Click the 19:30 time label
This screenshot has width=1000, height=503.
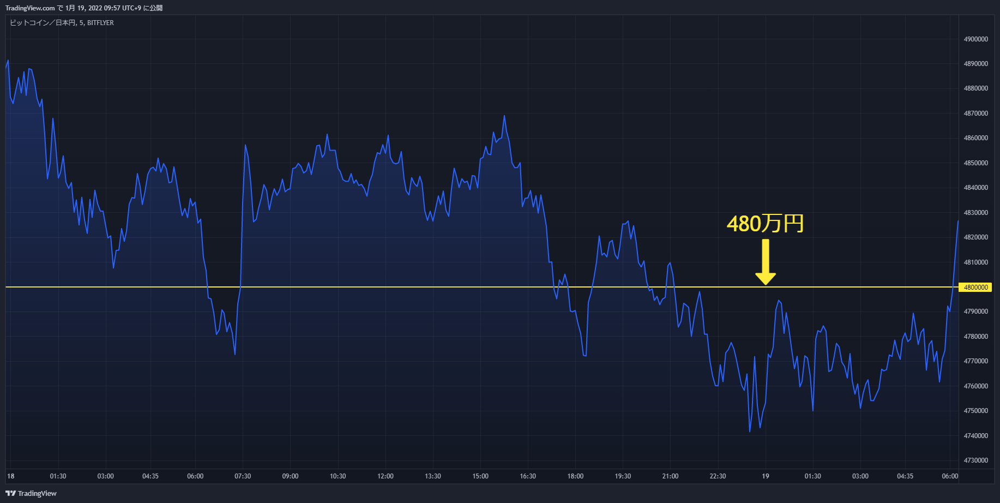pos(623,476)
